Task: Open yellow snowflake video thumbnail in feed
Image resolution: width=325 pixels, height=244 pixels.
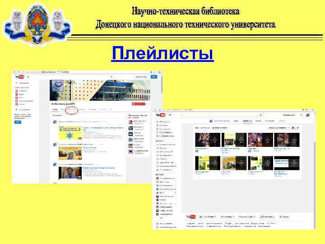Action: pos(70,133)
